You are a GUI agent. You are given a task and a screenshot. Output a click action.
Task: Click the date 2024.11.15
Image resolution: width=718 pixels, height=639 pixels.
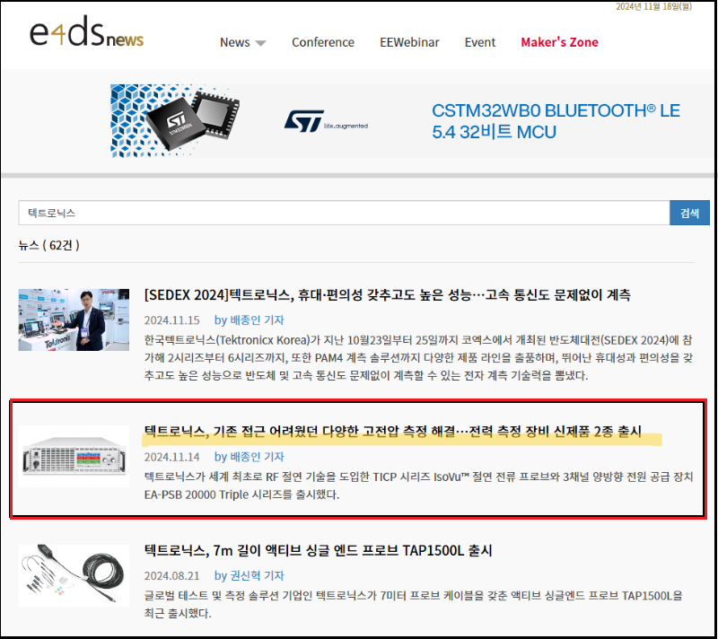click(171, 320)
